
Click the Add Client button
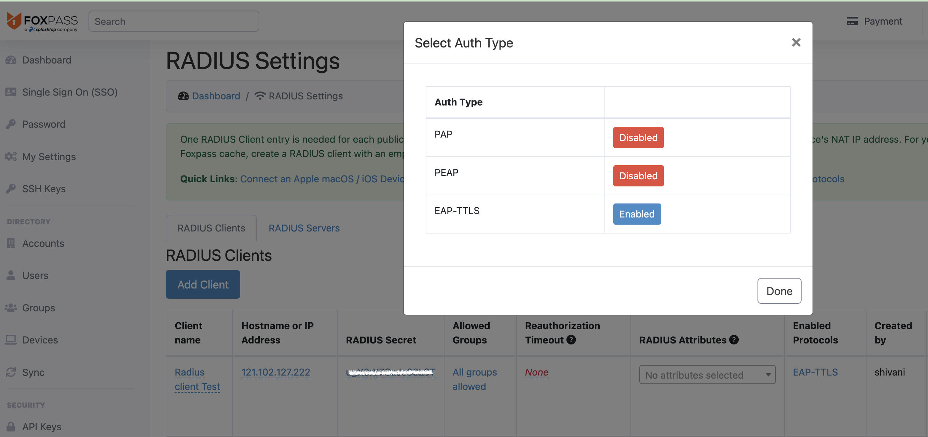203,284
